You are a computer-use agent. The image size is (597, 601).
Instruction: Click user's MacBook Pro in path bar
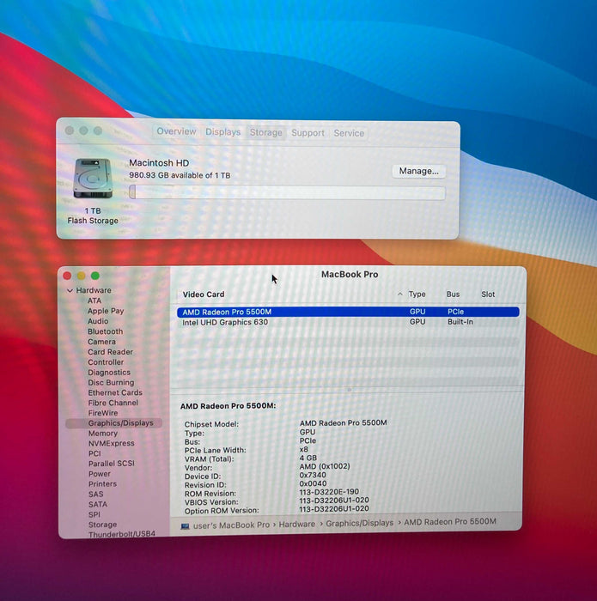(x=232, y=525)
